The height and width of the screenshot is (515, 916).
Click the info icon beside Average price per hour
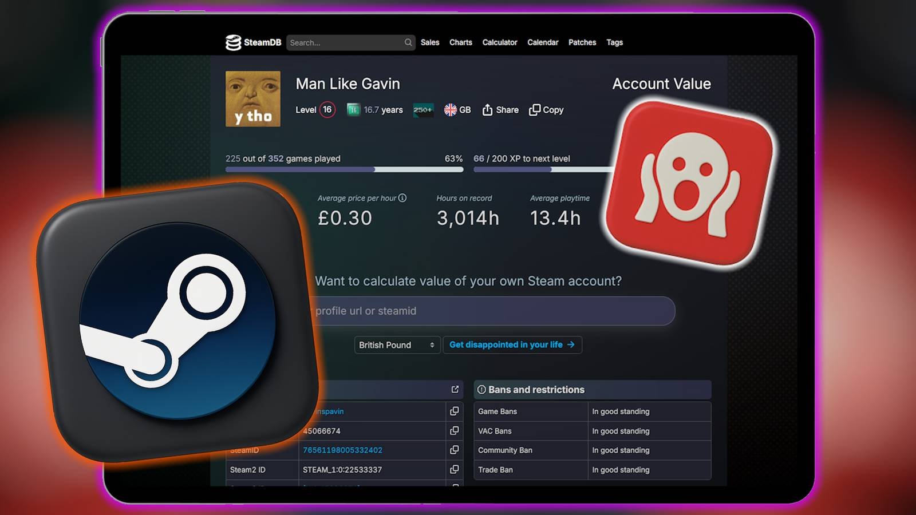pyautogui.click(x=402, y=198)
